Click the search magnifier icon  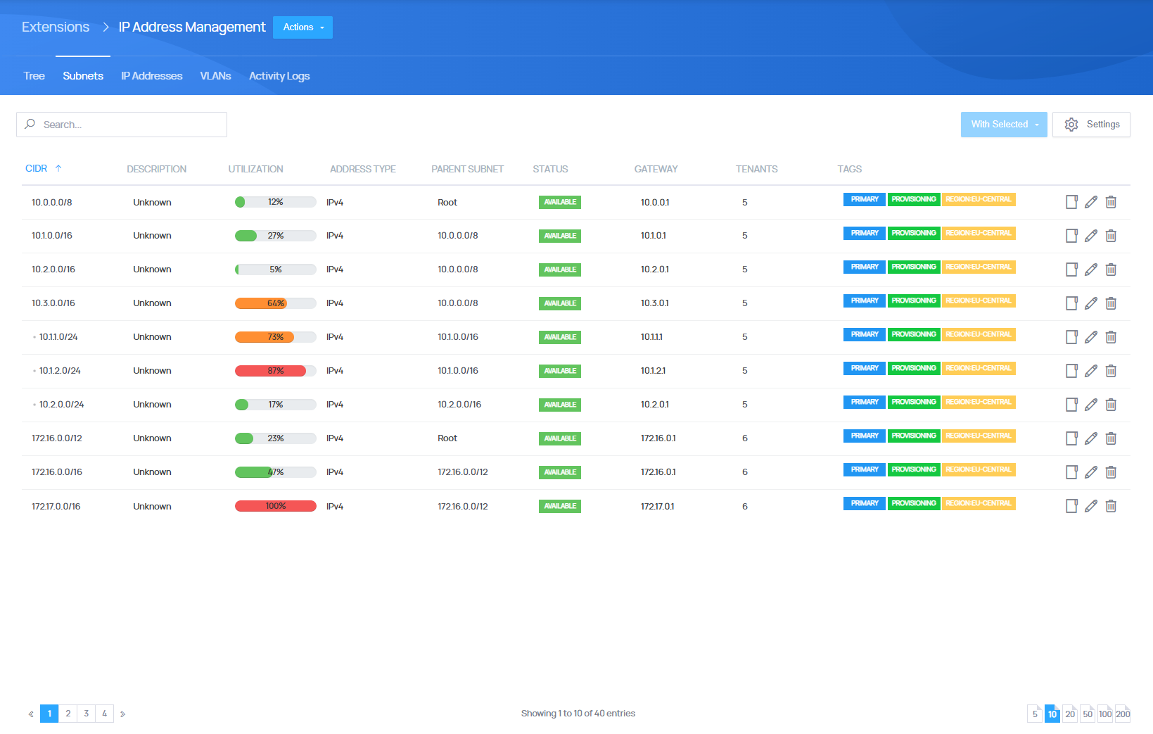click(x=30, y=124)
